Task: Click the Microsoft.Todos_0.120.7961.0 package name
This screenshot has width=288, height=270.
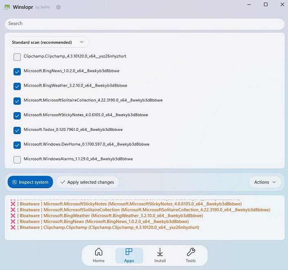Action: (73, 130)
